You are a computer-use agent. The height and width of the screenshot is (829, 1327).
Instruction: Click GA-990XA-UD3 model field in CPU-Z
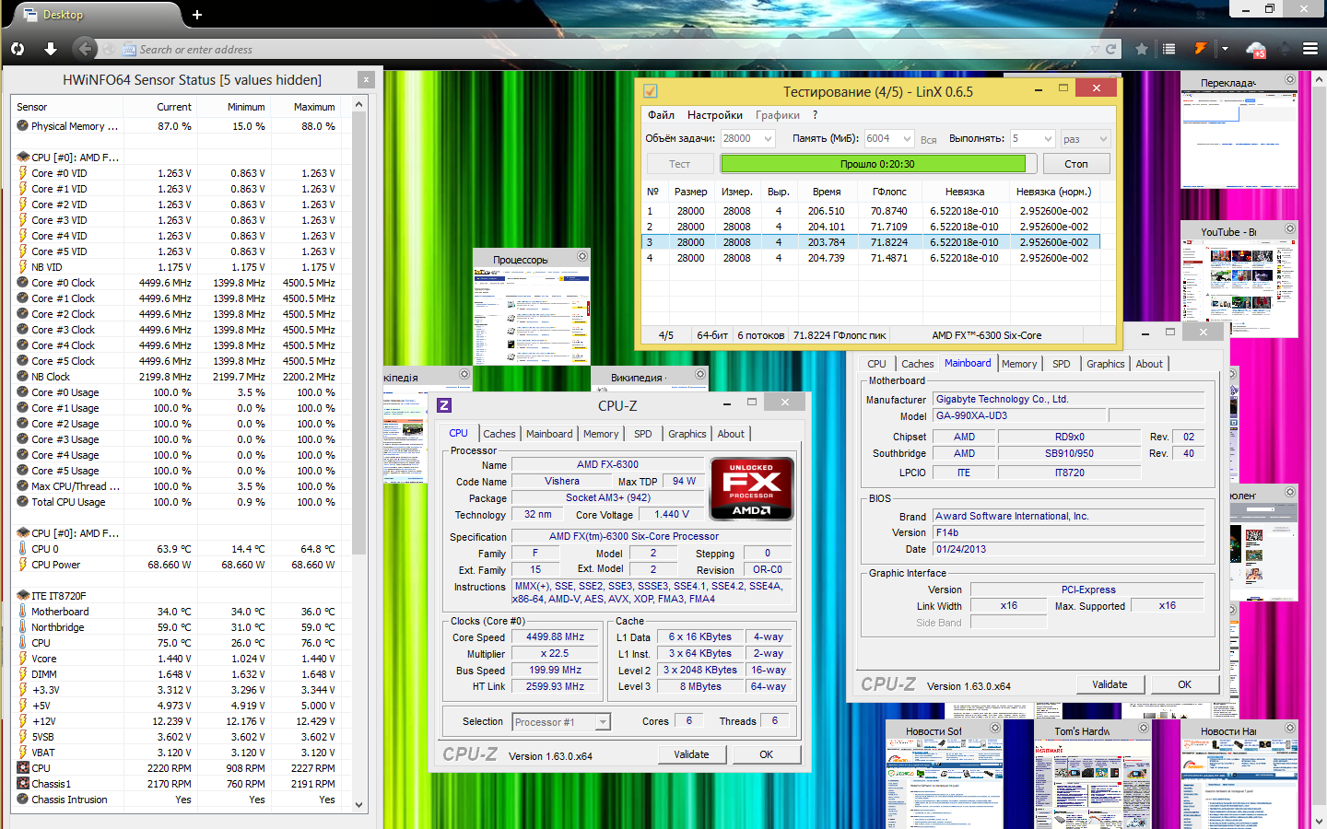pyautogui.click(x=1020, y=416)
